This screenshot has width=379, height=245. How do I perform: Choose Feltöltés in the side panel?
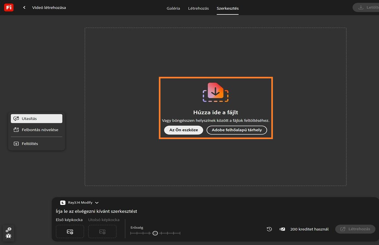click(36, 144)
